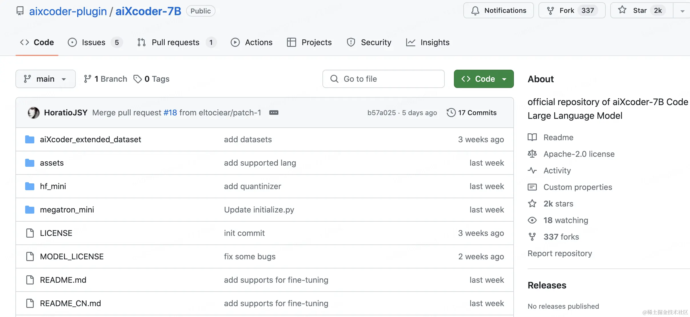This screenshot has width=690, height=317.
Task: Open the star lists dropdown arrow
Action: click(682, 11)
